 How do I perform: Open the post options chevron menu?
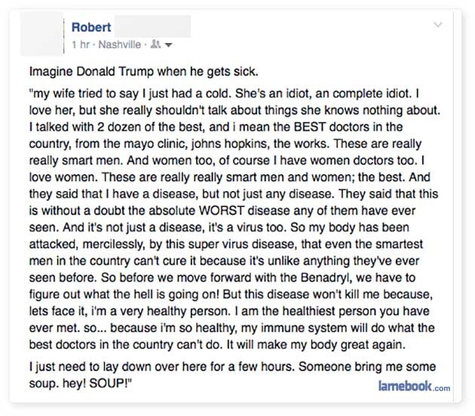[438, 25]
